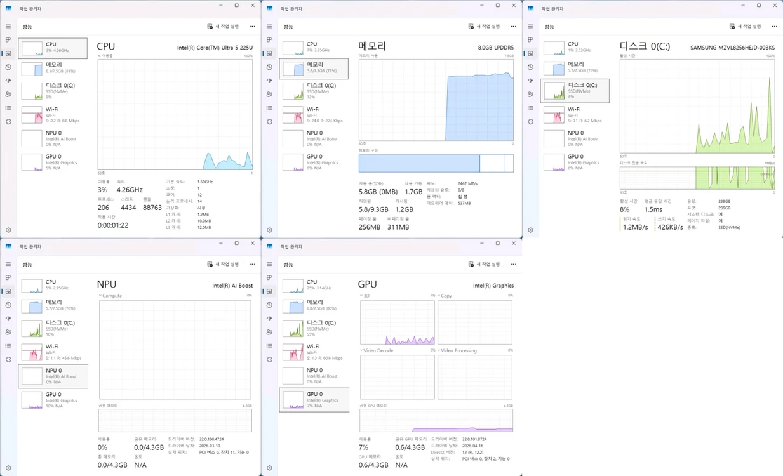Click 새 작업 실행 in 디스크 window
The width and height of the screenshot is (783, 476).
pyautogui.click(x=745, y=27)
